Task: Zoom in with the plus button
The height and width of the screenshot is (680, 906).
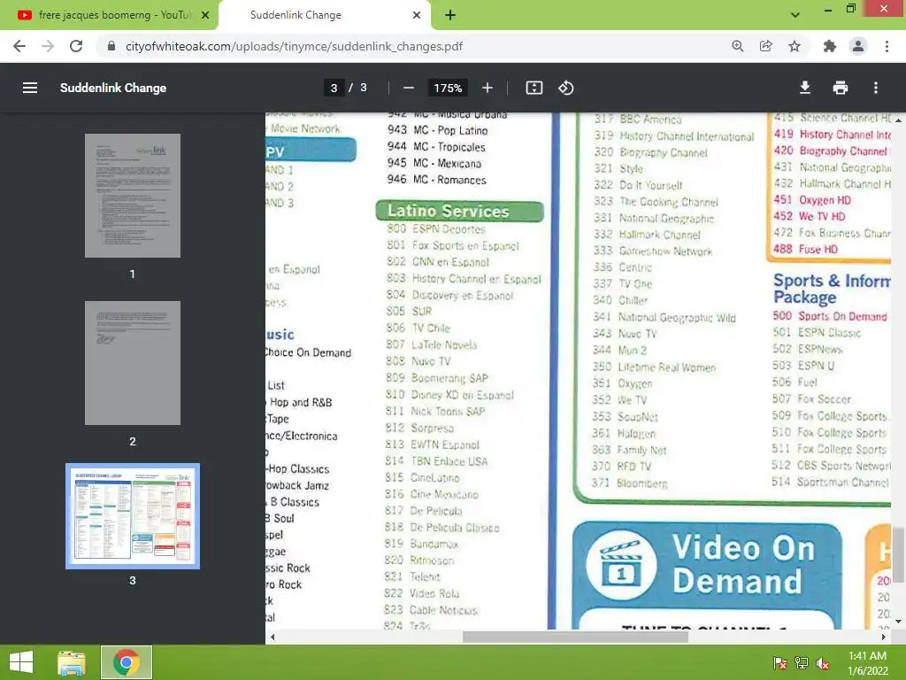Action: pyautogui.click(x=488, y=88)
